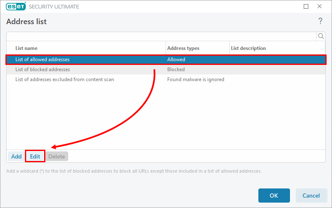This screenshot has width=332, height=208.
Task: Click the search magnifier icon
Action: click(321, 36)
